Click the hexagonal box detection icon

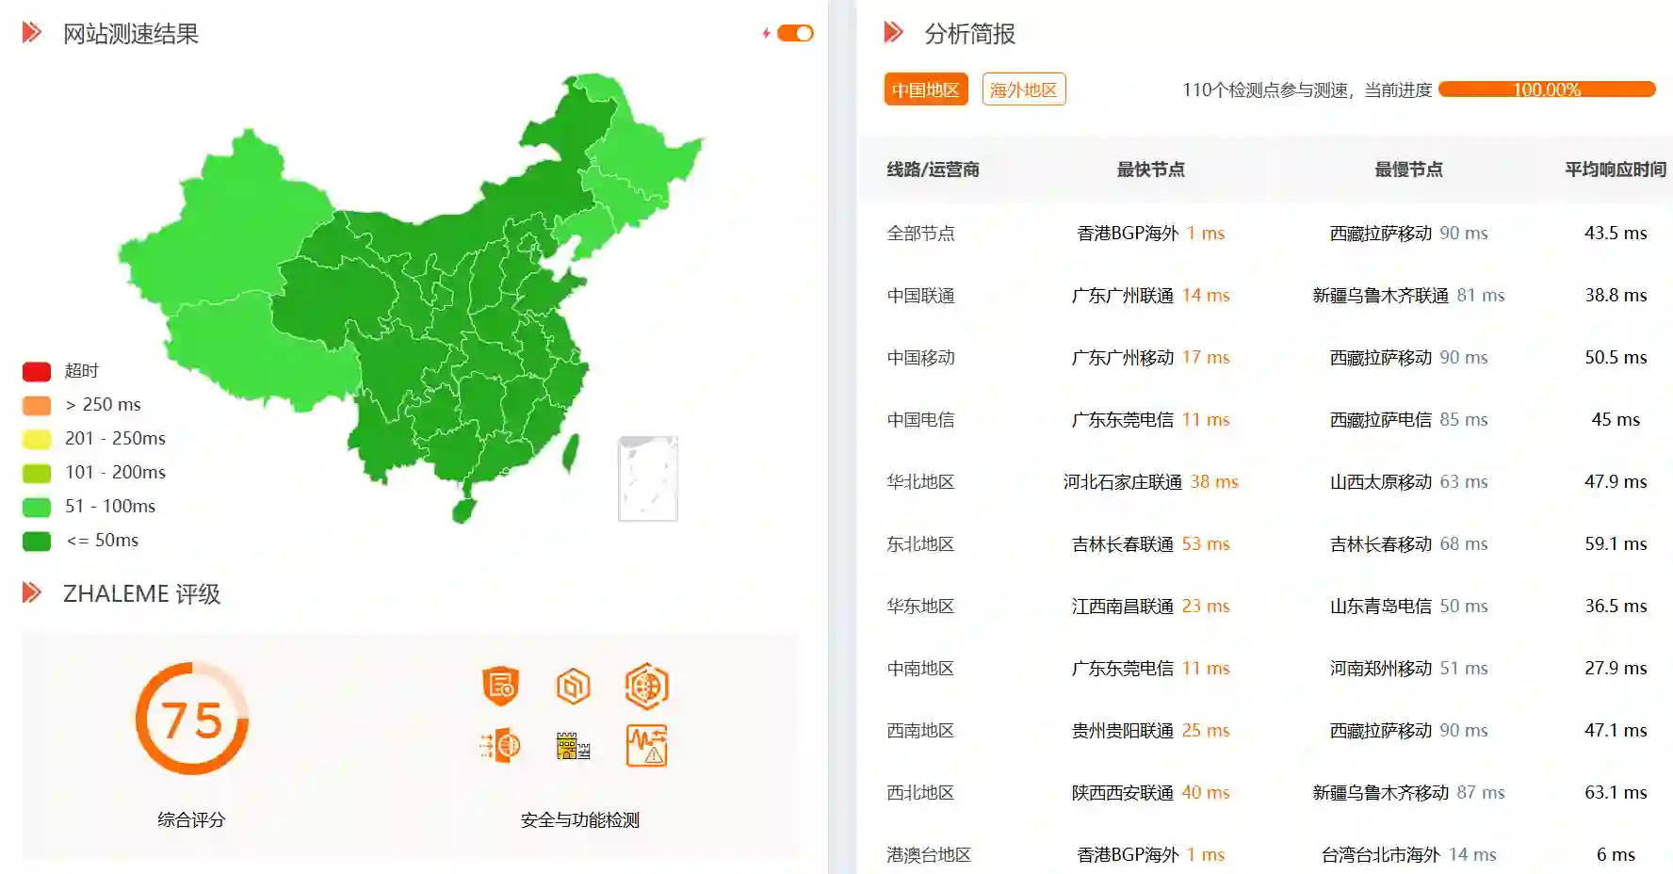(573, 686)
